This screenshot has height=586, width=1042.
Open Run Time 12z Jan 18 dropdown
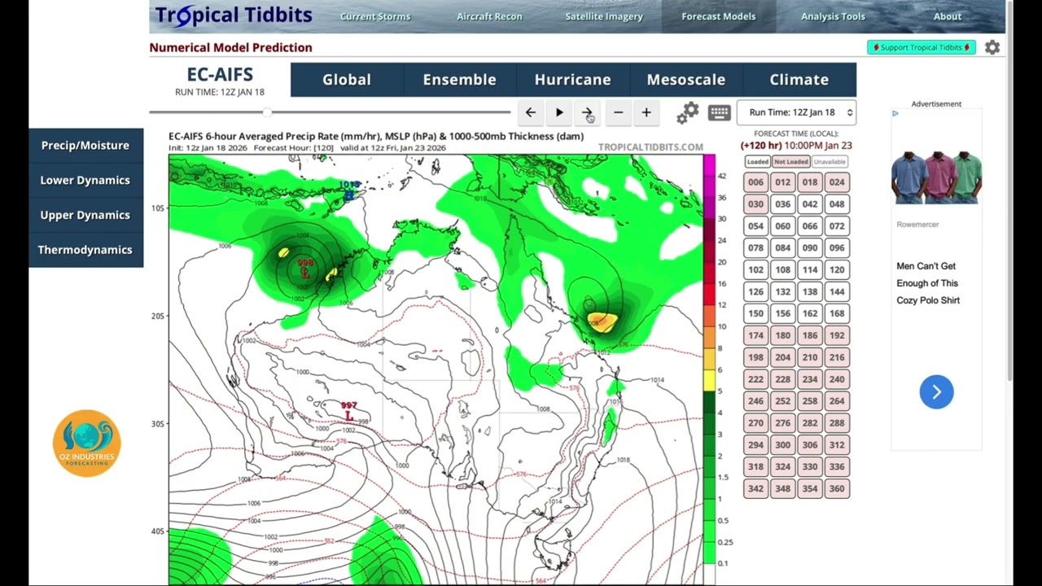(x=797, y=112)
